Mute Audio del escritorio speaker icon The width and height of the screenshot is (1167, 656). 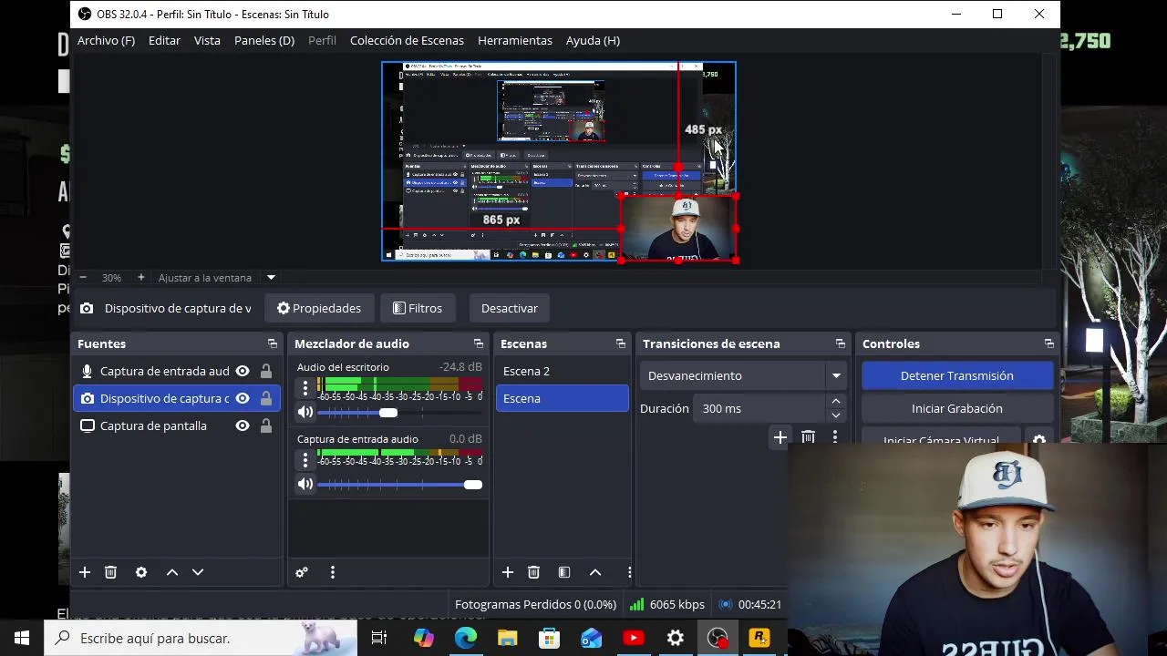(x=305, y=412)
